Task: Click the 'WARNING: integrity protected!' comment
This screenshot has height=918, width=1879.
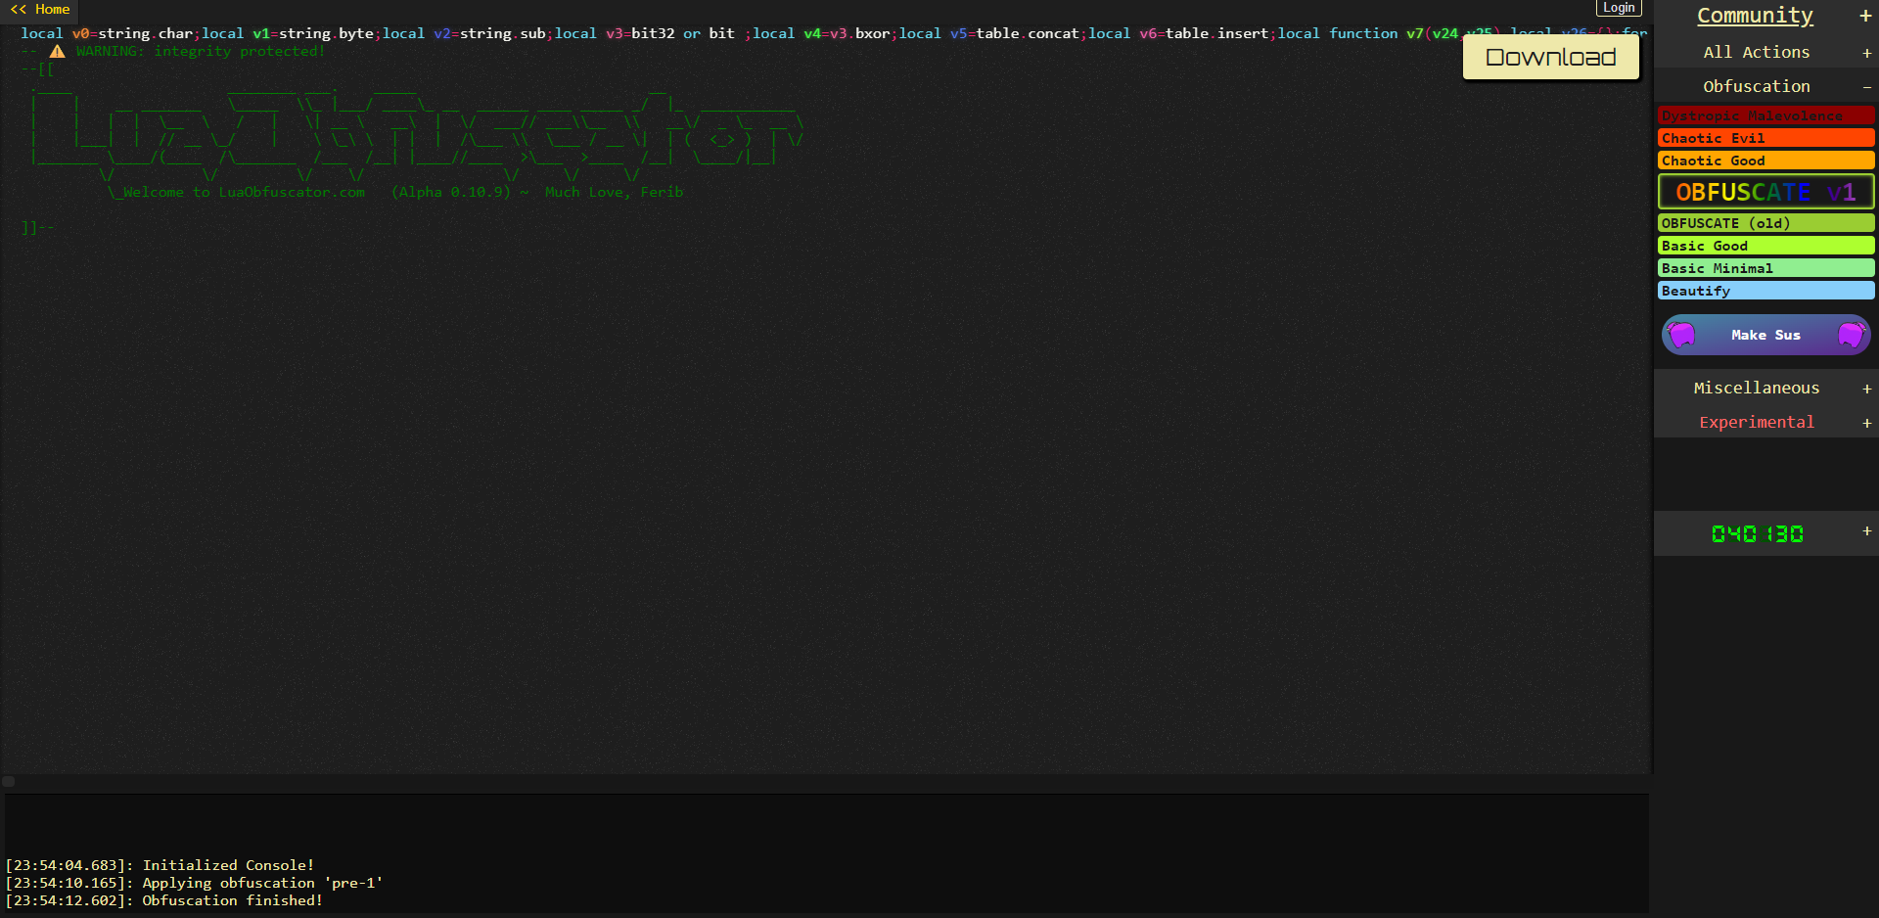Action: tap(200, 51)
